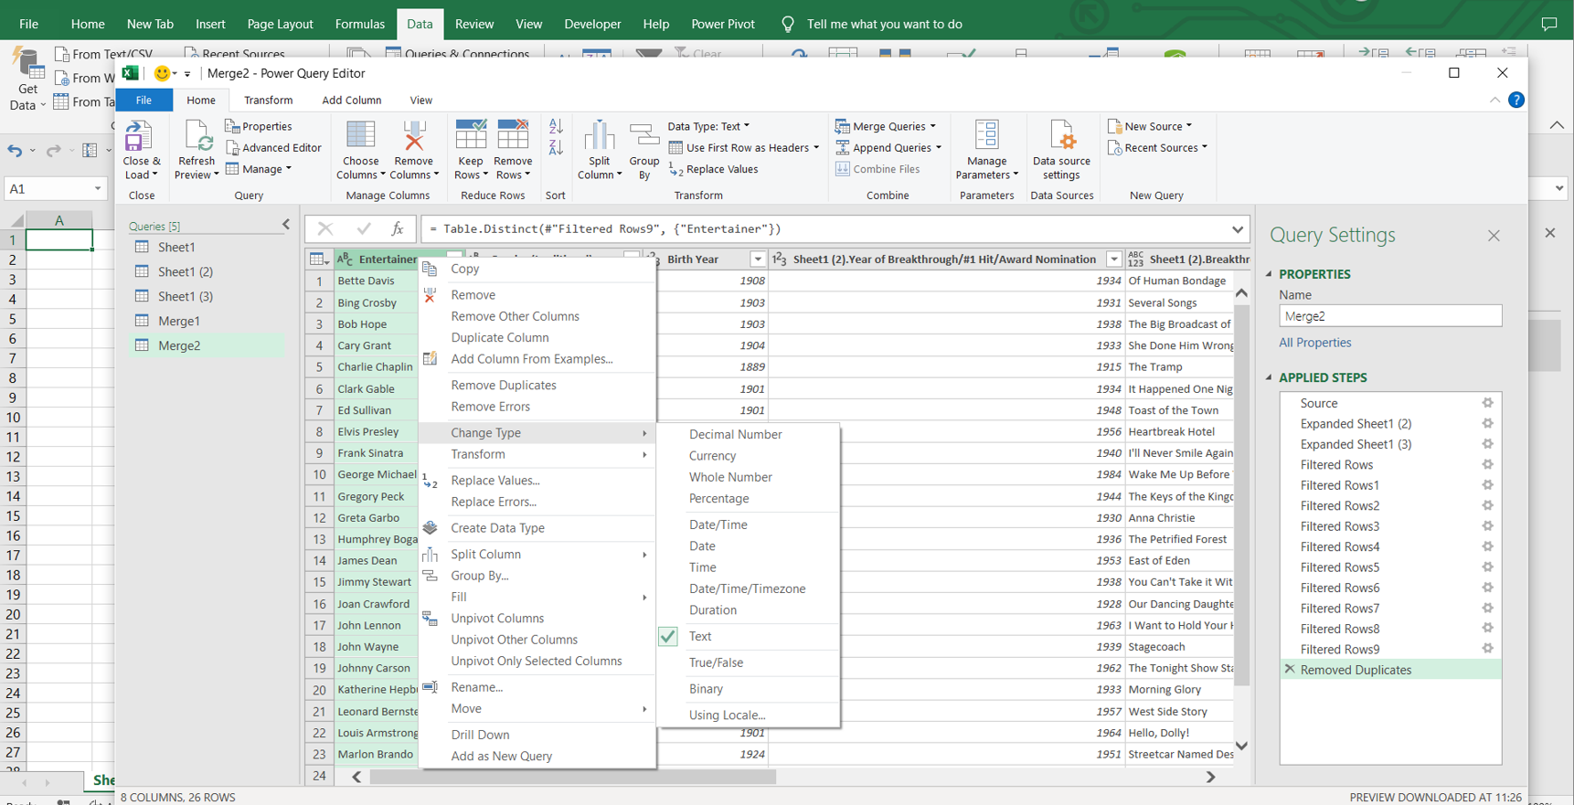Click the sort ascending icon

[556, 126]
